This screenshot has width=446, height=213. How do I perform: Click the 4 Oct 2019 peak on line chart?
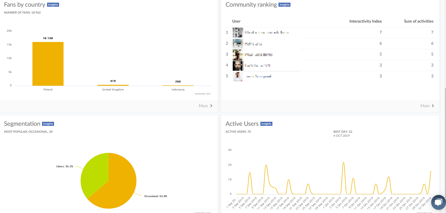[343, 162]
